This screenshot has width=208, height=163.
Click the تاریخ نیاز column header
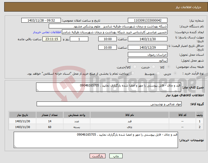coord(23,115)
